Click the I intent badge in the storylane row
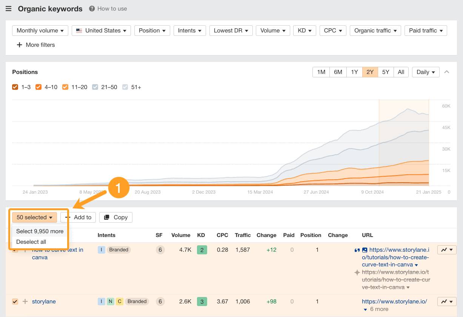 101,302
